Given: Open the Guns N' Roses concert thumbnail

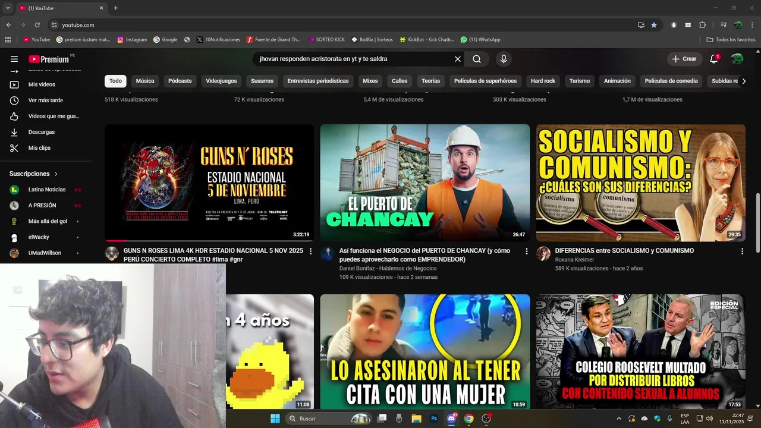Looking at the screenshot, I should click(209, 182).
